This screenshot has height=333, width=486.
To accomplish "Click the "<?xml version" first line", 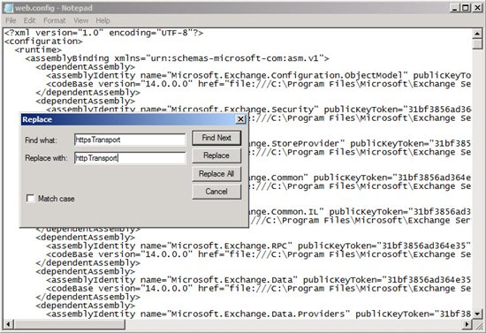I will [x=104, y=33].
